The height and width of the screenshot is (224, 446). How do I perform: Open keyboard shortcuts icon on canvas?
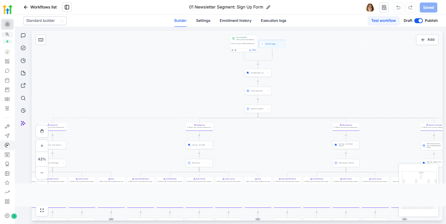[41, 39]
